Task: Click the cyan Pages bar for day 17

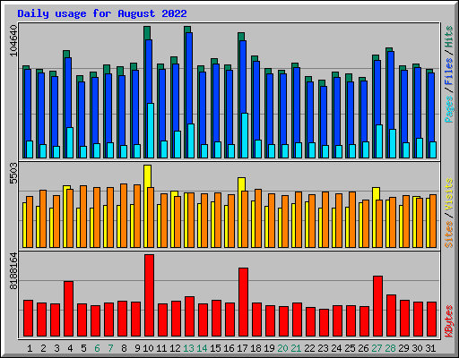Action: pos(245,135)
